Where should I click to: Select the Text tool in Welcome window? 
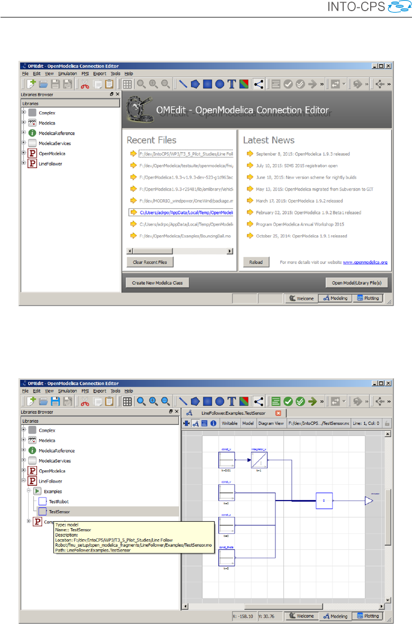[x=232, y=84]
